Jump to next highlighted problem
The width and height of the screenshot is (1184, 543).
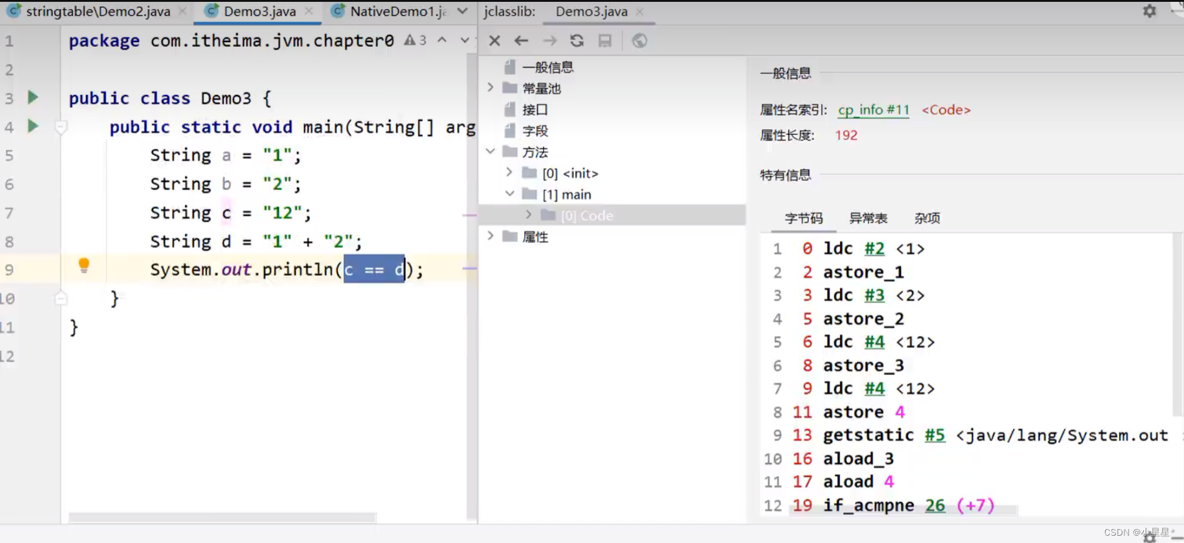pos(464,40)
